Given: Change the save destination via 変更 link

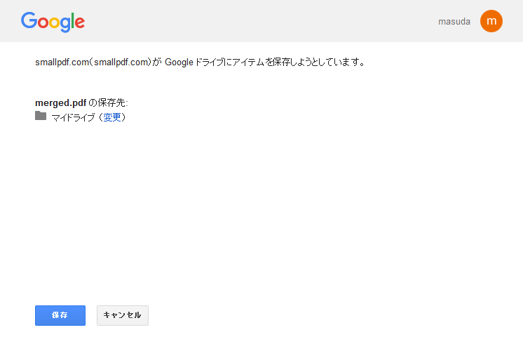Looking at the screenshot, I should (x=112, y=117).
